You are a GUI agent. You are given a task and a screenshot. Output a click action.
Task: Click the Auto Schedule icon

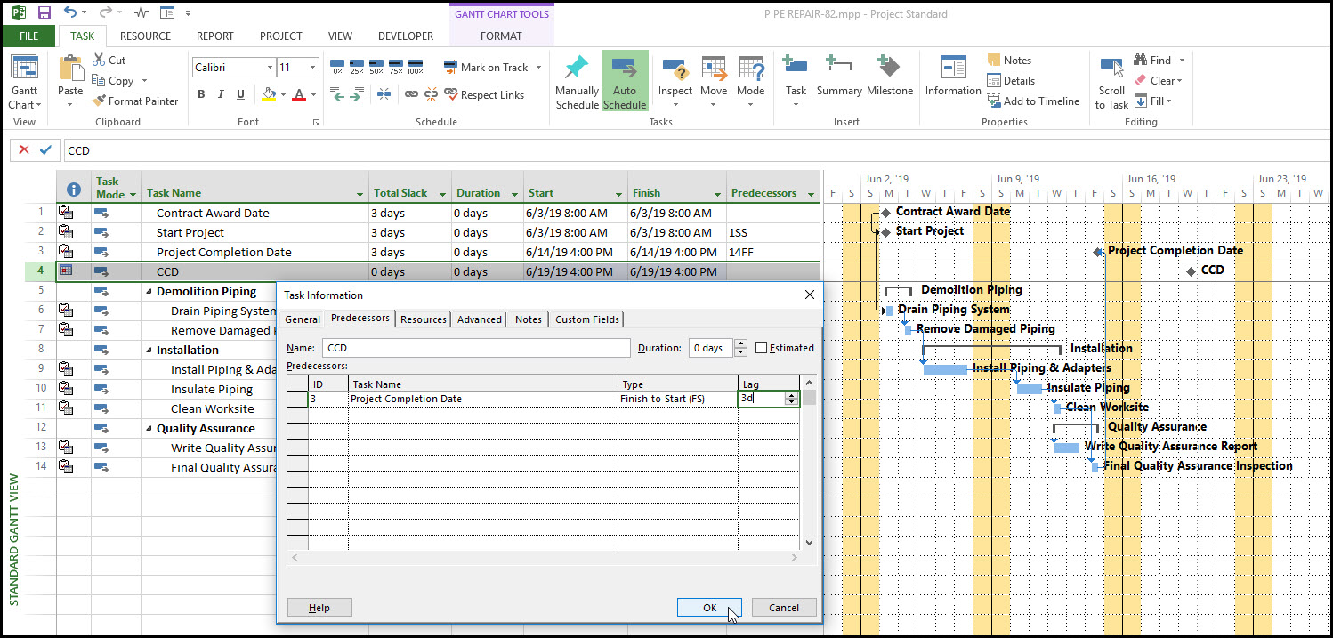click(624, 81)
